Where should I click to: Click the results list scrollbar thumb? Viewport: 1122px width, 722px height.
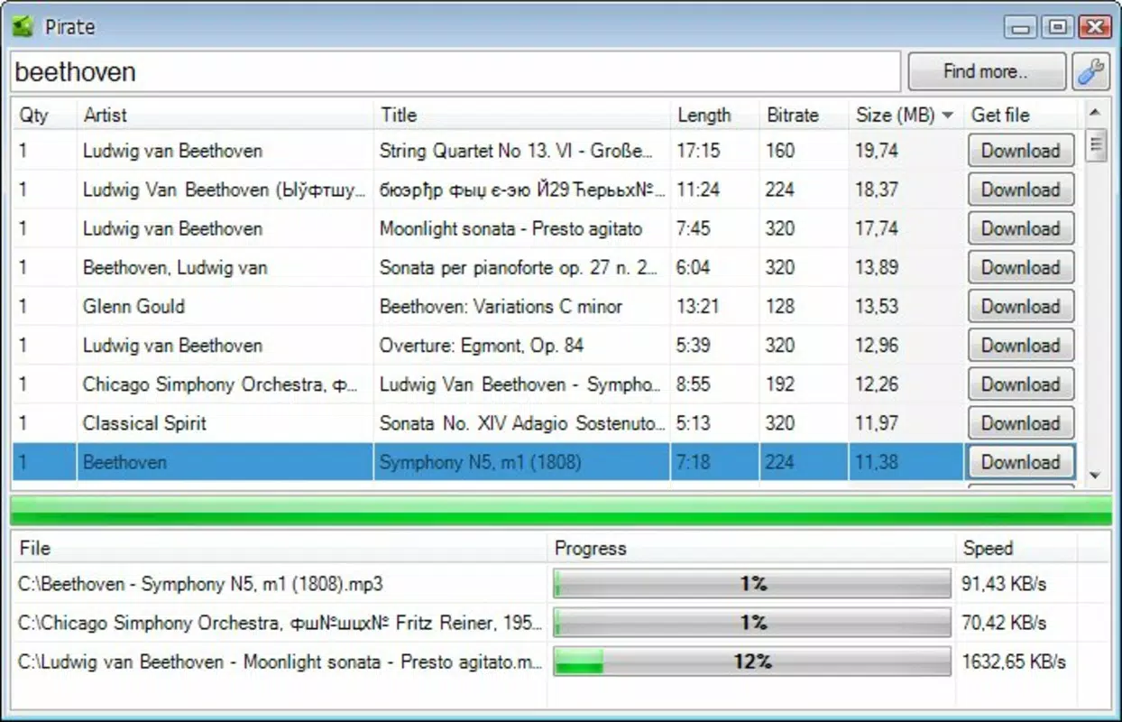point(1096,145)
